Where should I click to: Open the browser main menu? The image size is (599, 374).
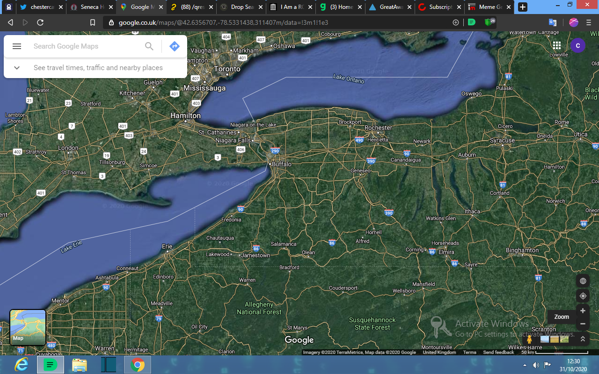tap(589, 22)
